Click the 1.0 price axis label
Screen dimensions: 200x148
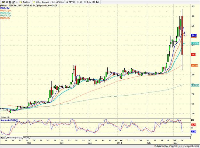point(193,114)
